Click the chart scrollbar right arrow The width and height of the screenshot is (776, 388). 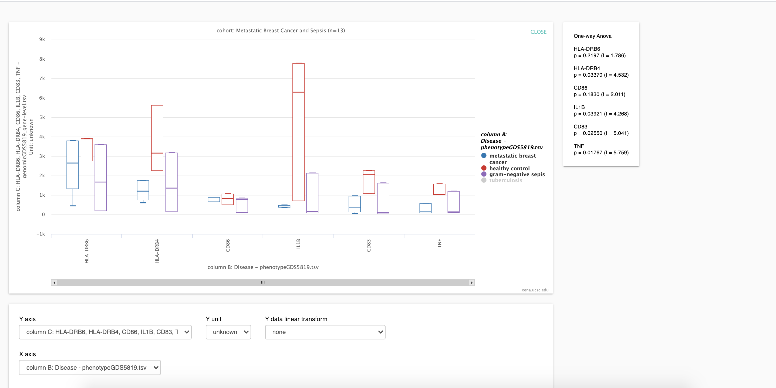472,282
